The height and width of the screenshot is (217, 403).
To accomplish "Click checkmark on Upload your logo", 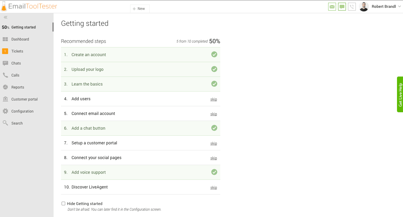I will point(214,69).
